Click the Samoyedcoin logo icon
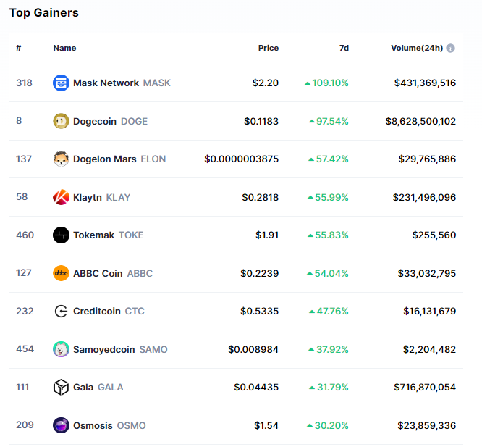The height and width of the screenshot is (447, 482). [x=62, y=349]
